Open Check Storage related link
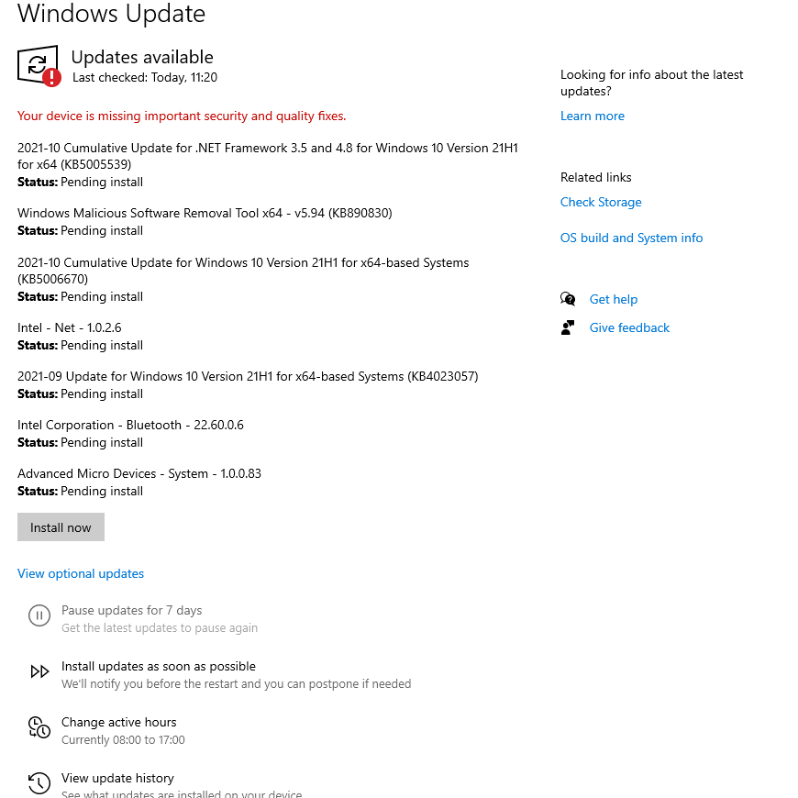This screenshot has height=798, width=798. [x=601, y=202]
